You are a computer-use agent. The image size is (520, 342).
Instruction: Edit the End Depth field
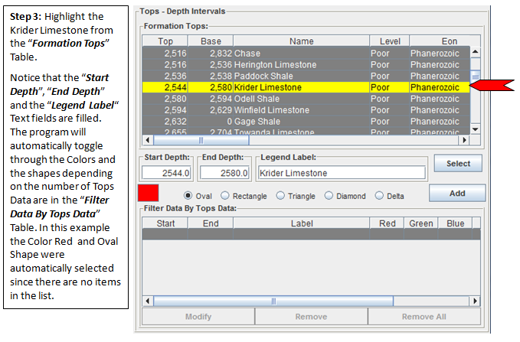click(224, 173)
